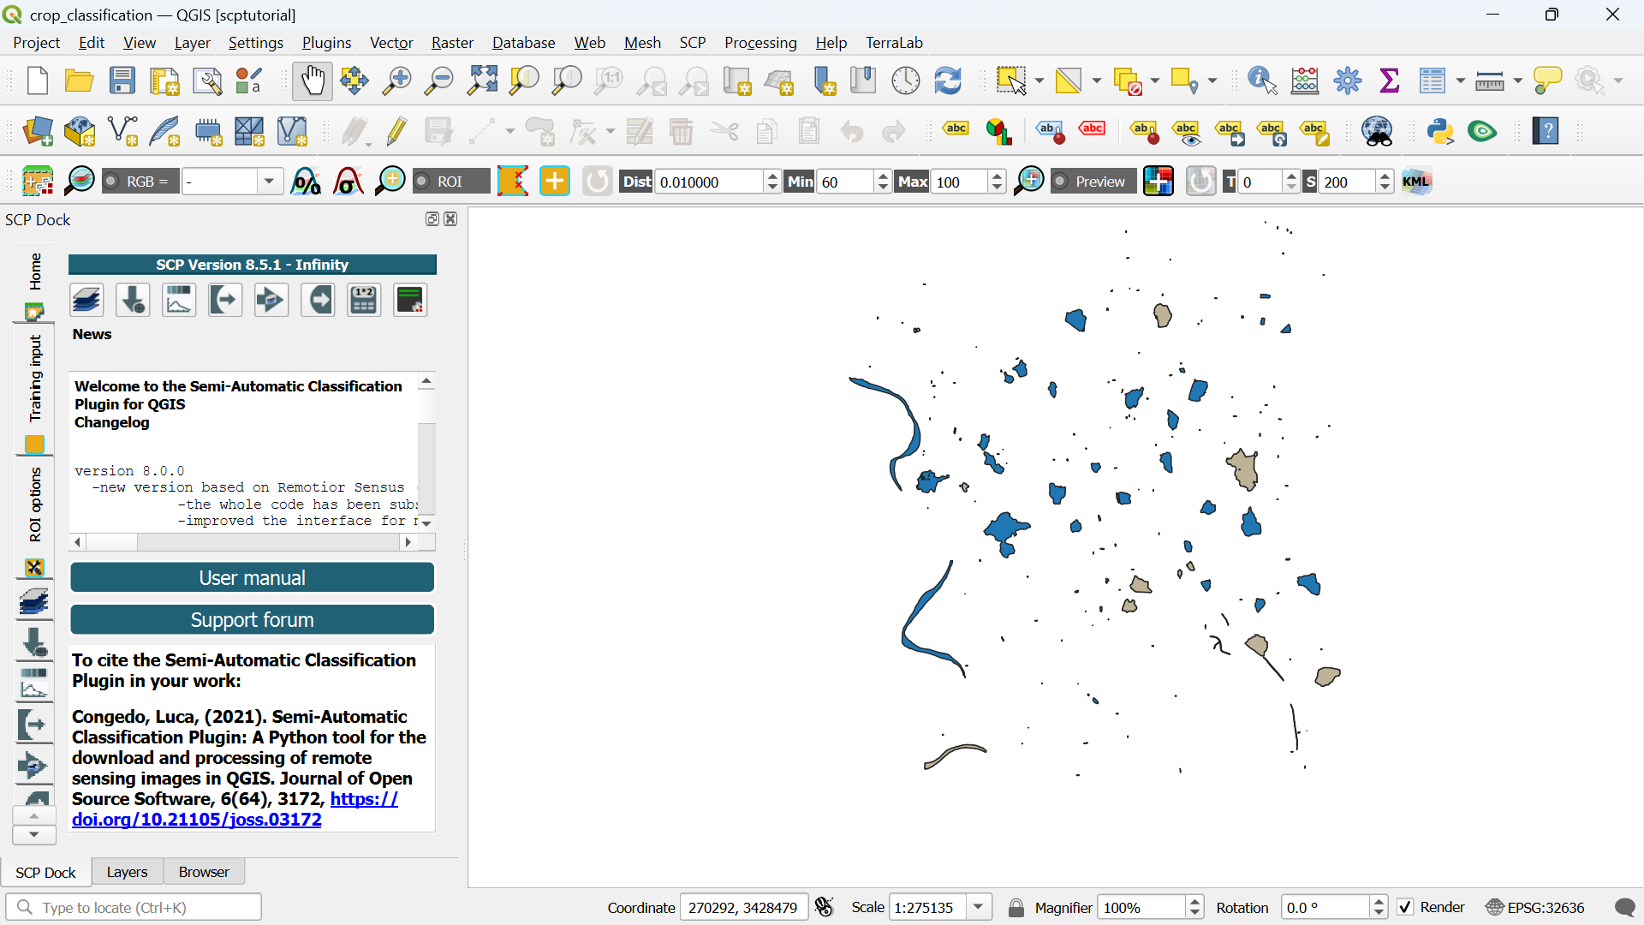Viewport: 1644px width, 925px height.
Task: Select the Pan Map hand tool
Action: click(312, 81)
